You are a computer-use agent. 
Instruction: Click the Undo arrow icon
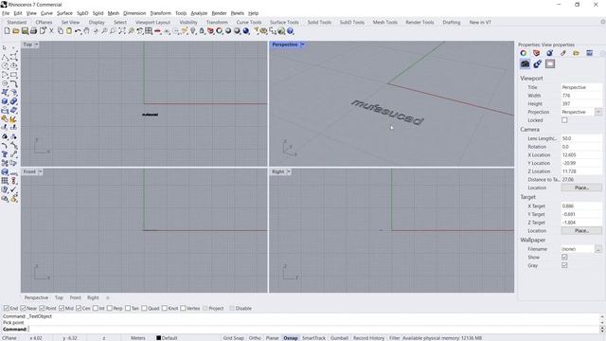click(78, 31)
